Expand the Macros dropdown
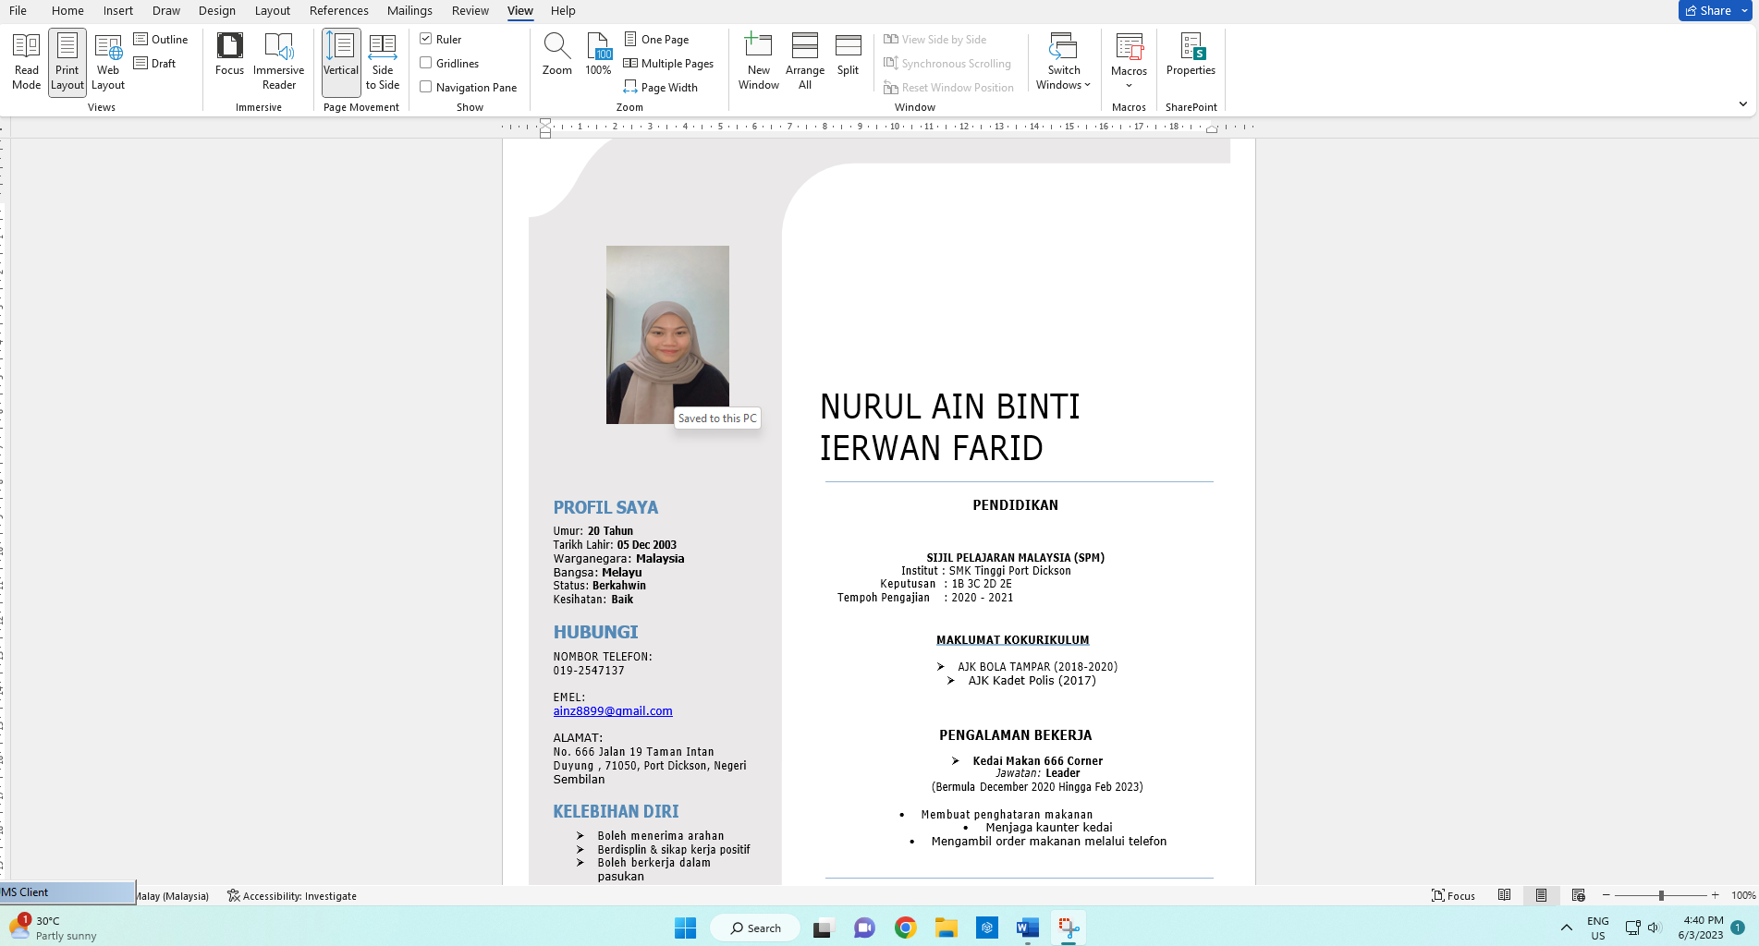 [x=1129, y=61]
